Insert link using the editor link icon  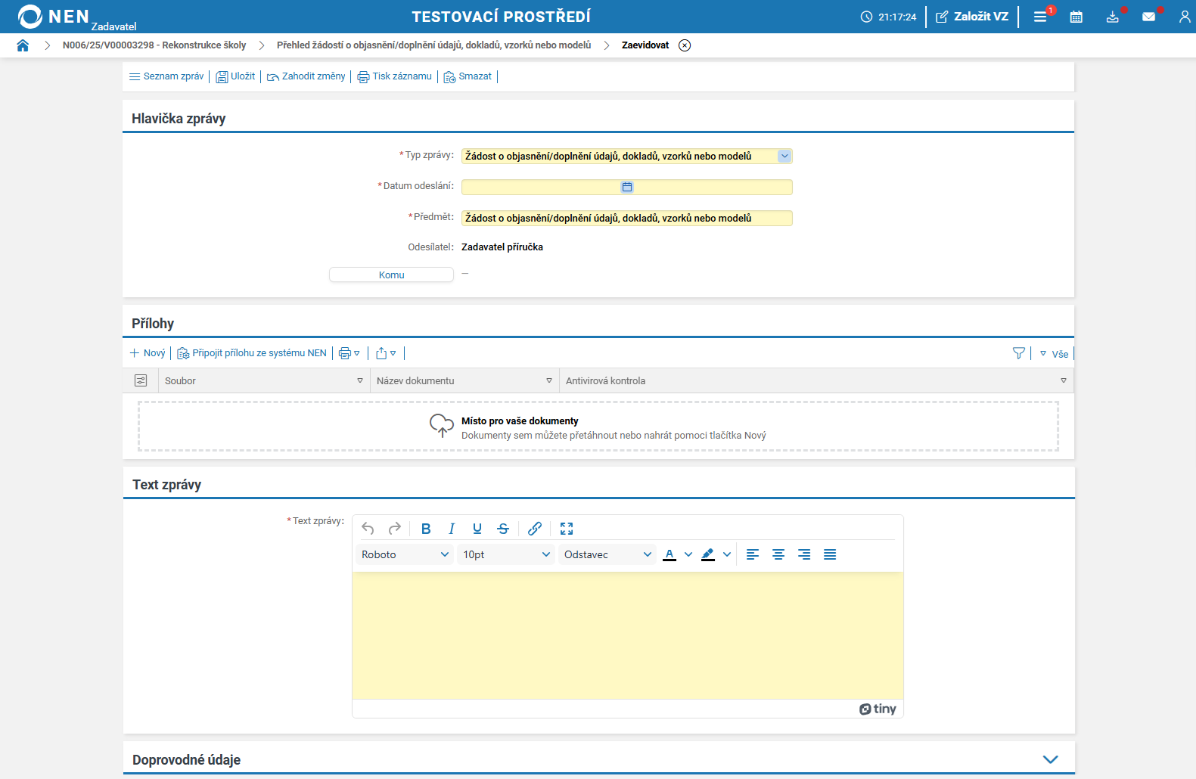(535, 529)
